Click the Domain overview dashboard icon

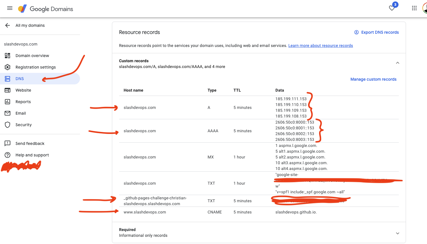(7, 56)
